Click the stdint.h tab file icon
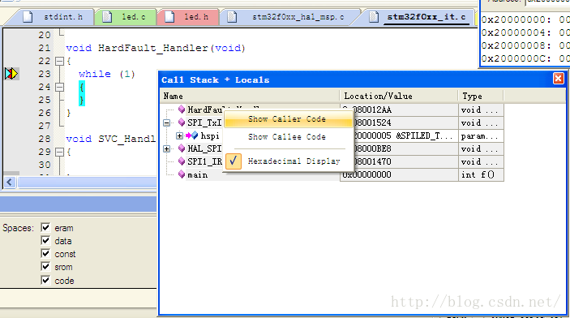570x318 pixels. (28, 17)
